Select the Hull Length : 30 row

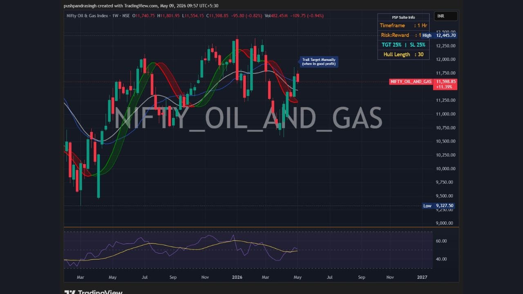[403, 54]
